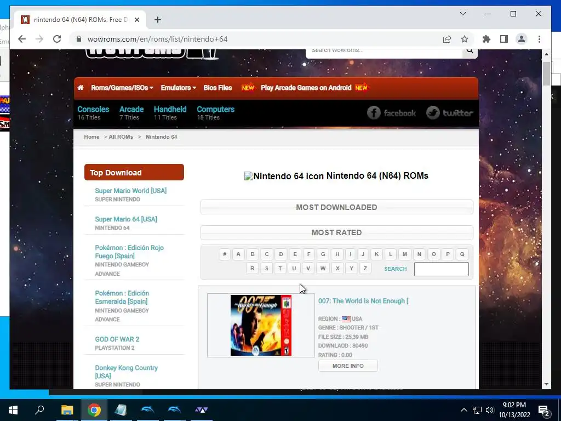Open the notebook app taskbar icon
This screenshot has width=561, height=421.
(x=121, y=410)
